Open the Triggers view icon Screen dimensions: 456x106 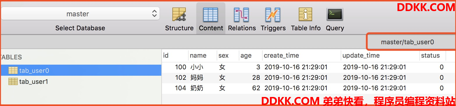coord(273,14)
